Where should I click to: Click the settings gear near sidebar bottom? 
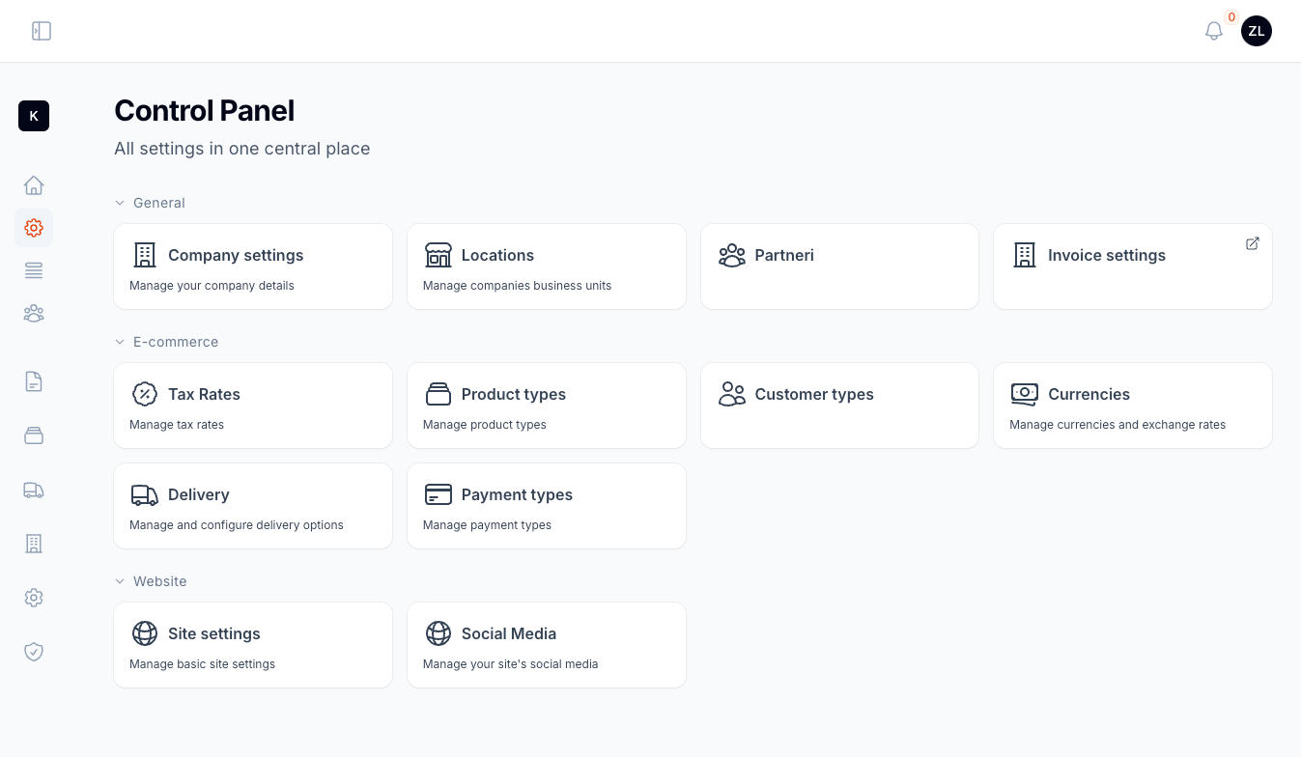click(34, 598)
